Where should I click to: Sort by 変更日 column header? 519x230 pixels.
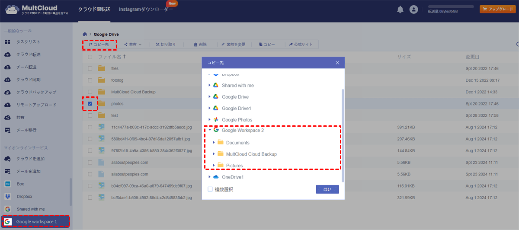pos(472,57)
